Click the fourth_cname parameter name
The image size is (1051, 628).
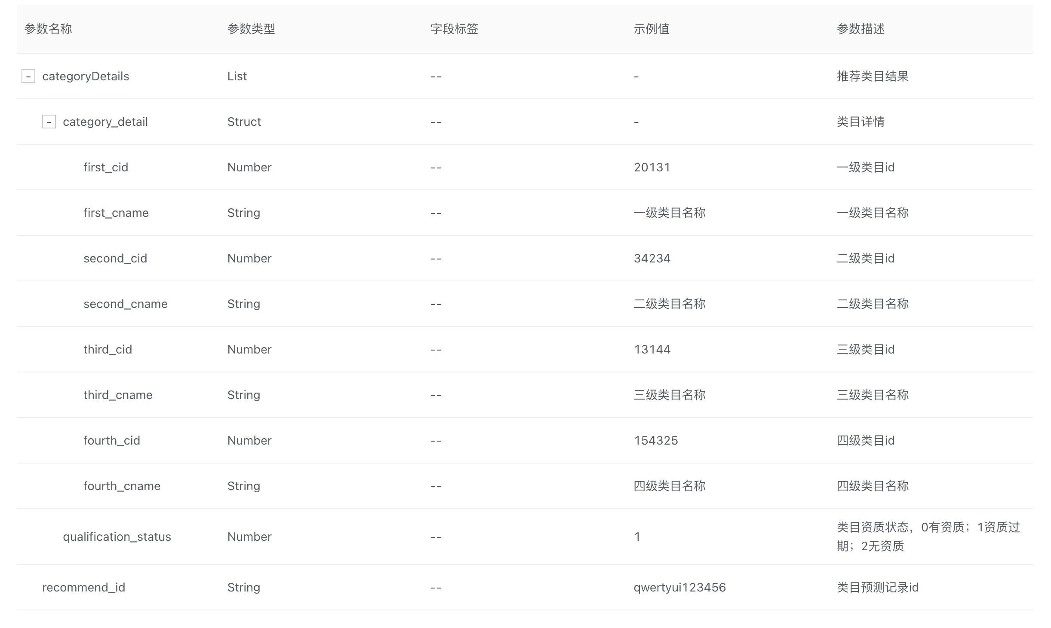pyautogui.click(x=122, y=486)
